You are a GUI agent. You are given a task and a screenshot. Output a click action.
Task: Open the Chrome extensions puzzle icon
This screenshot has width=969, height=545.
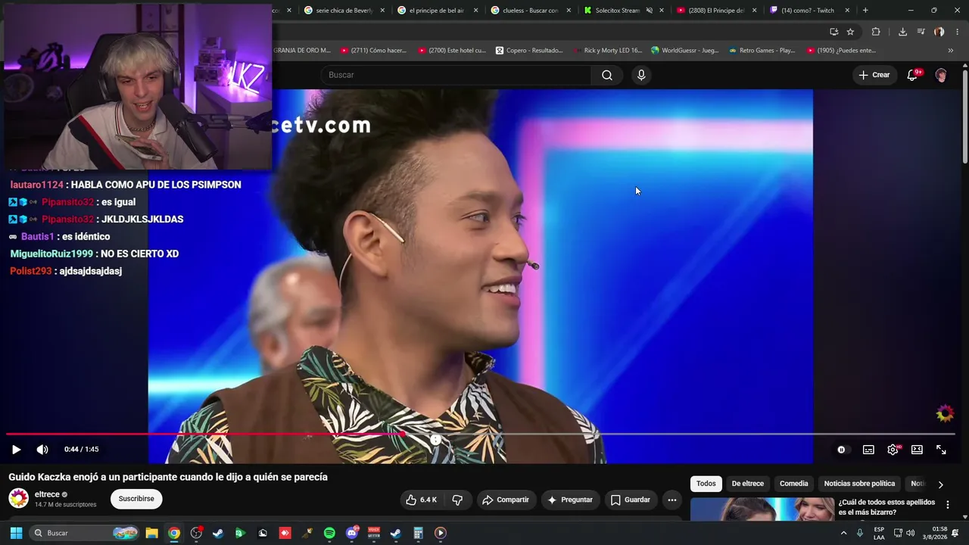[x=876, y=32]
